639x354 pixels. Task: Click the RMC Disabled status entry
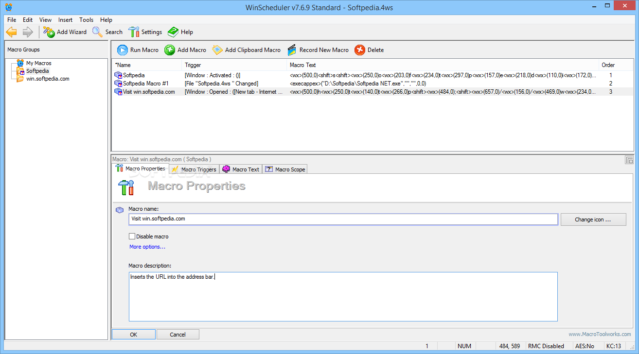tap(546, 346)
